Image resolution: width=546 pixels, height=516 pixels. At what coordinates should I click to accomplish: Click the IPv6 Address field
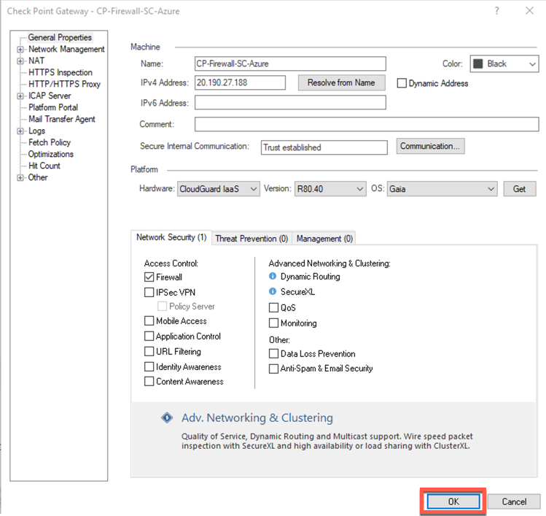point(290,102)
